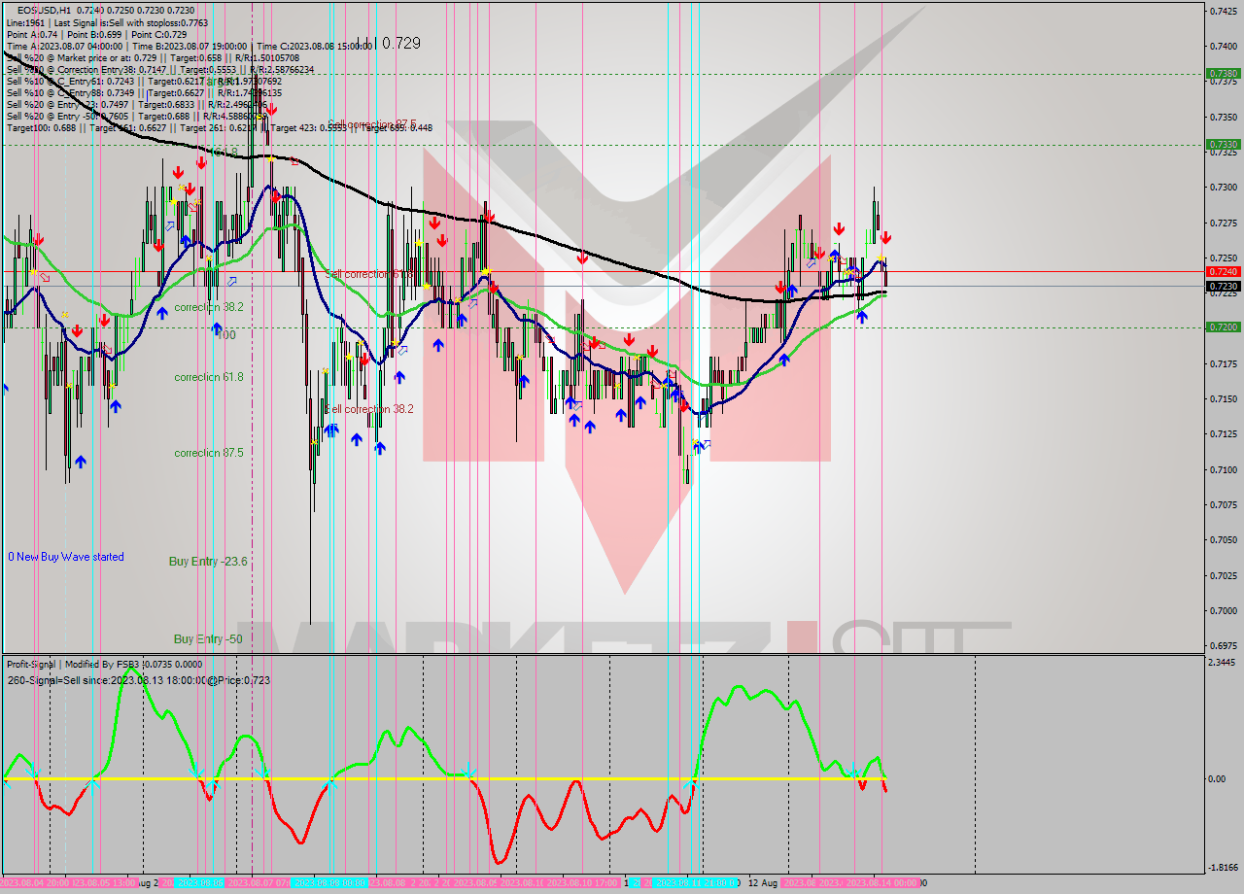The width and height of the screenshot is (1244, 894).
Task: Click the green 0.7200 price level tag
Action: (1223, 327)
